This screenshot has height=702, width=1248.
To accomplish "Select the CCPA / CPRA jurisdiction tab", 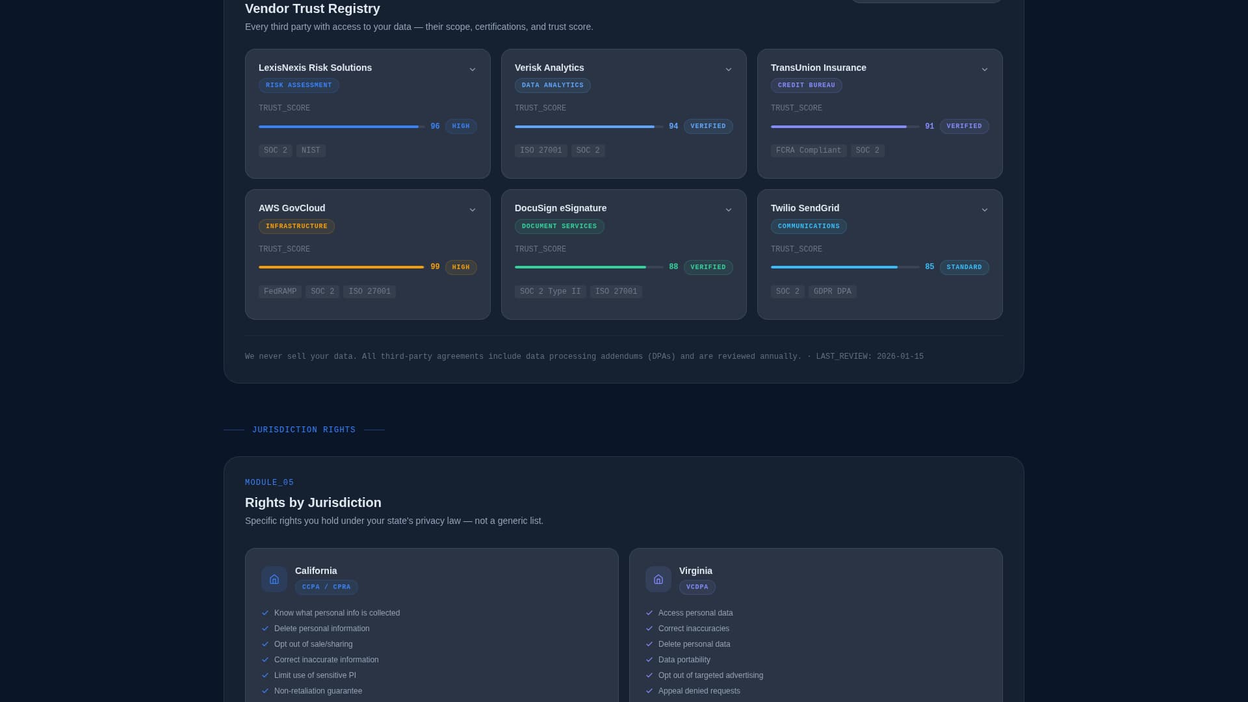I will pos(326,587).
